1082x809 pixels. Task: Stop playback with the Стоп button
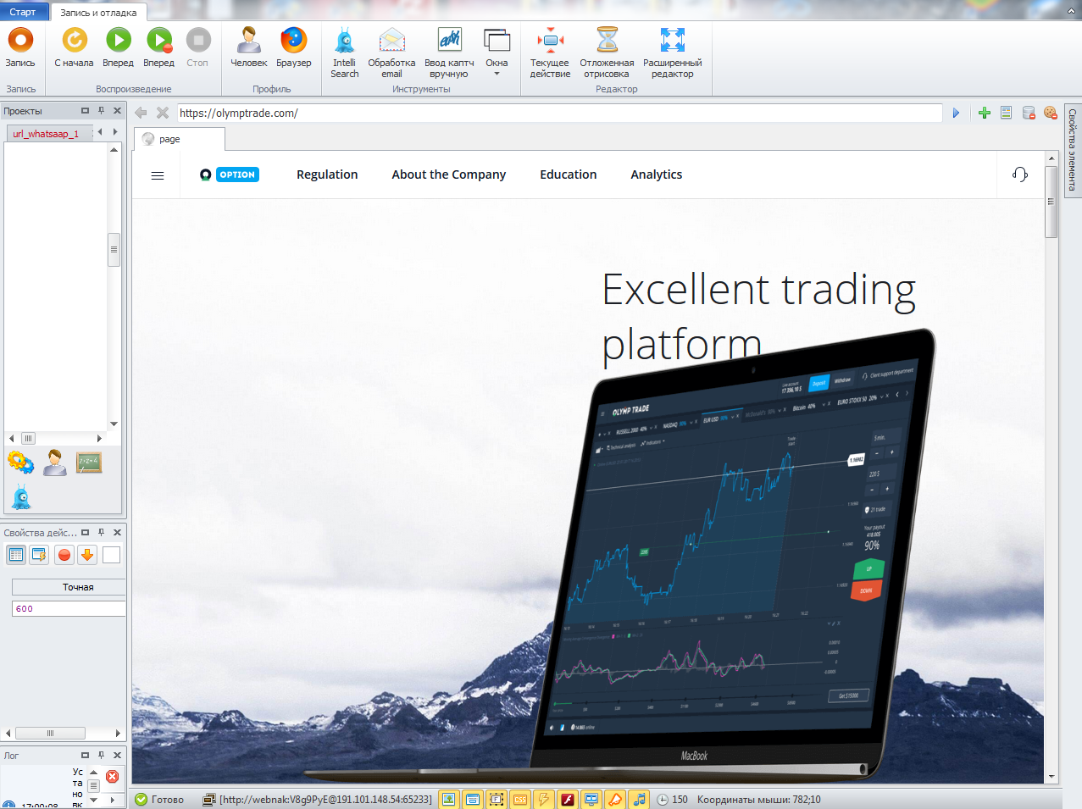click(x=197, y=47)
